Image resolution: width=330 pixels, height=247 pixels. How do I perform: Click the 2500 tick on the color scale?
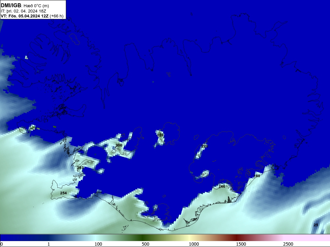288,244
